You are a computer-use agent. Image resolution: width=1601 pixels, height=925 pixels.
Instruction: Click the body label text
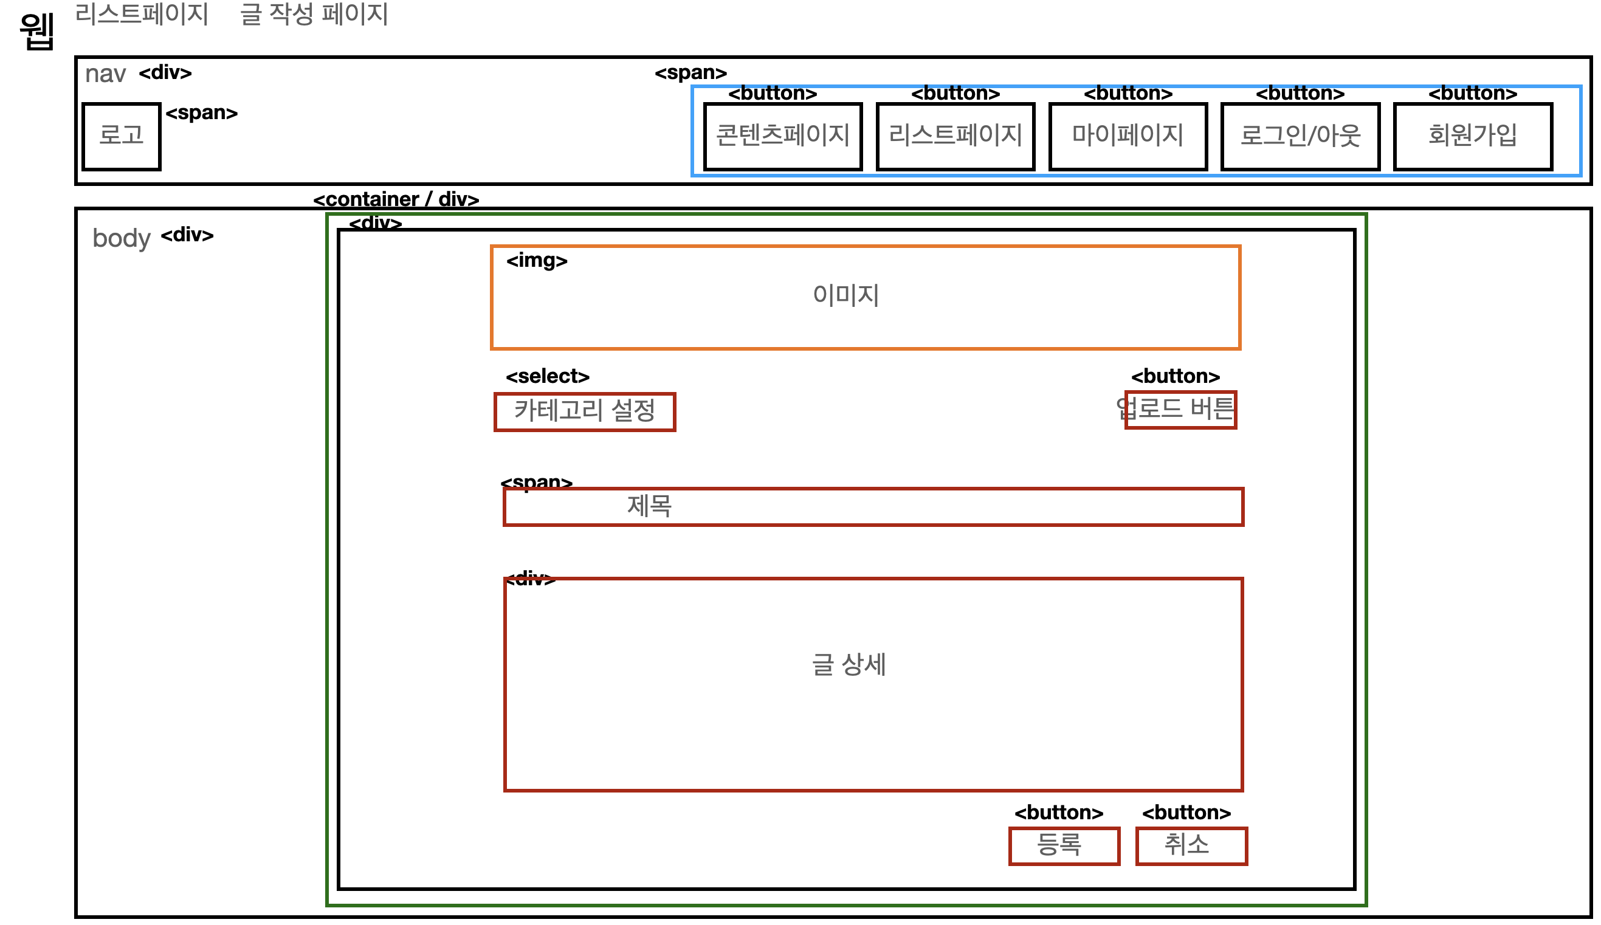click(122, 238)
